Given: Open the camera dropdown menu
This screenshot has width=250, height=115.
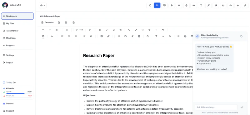Looking at the screenshot, I should coord(42,5).
